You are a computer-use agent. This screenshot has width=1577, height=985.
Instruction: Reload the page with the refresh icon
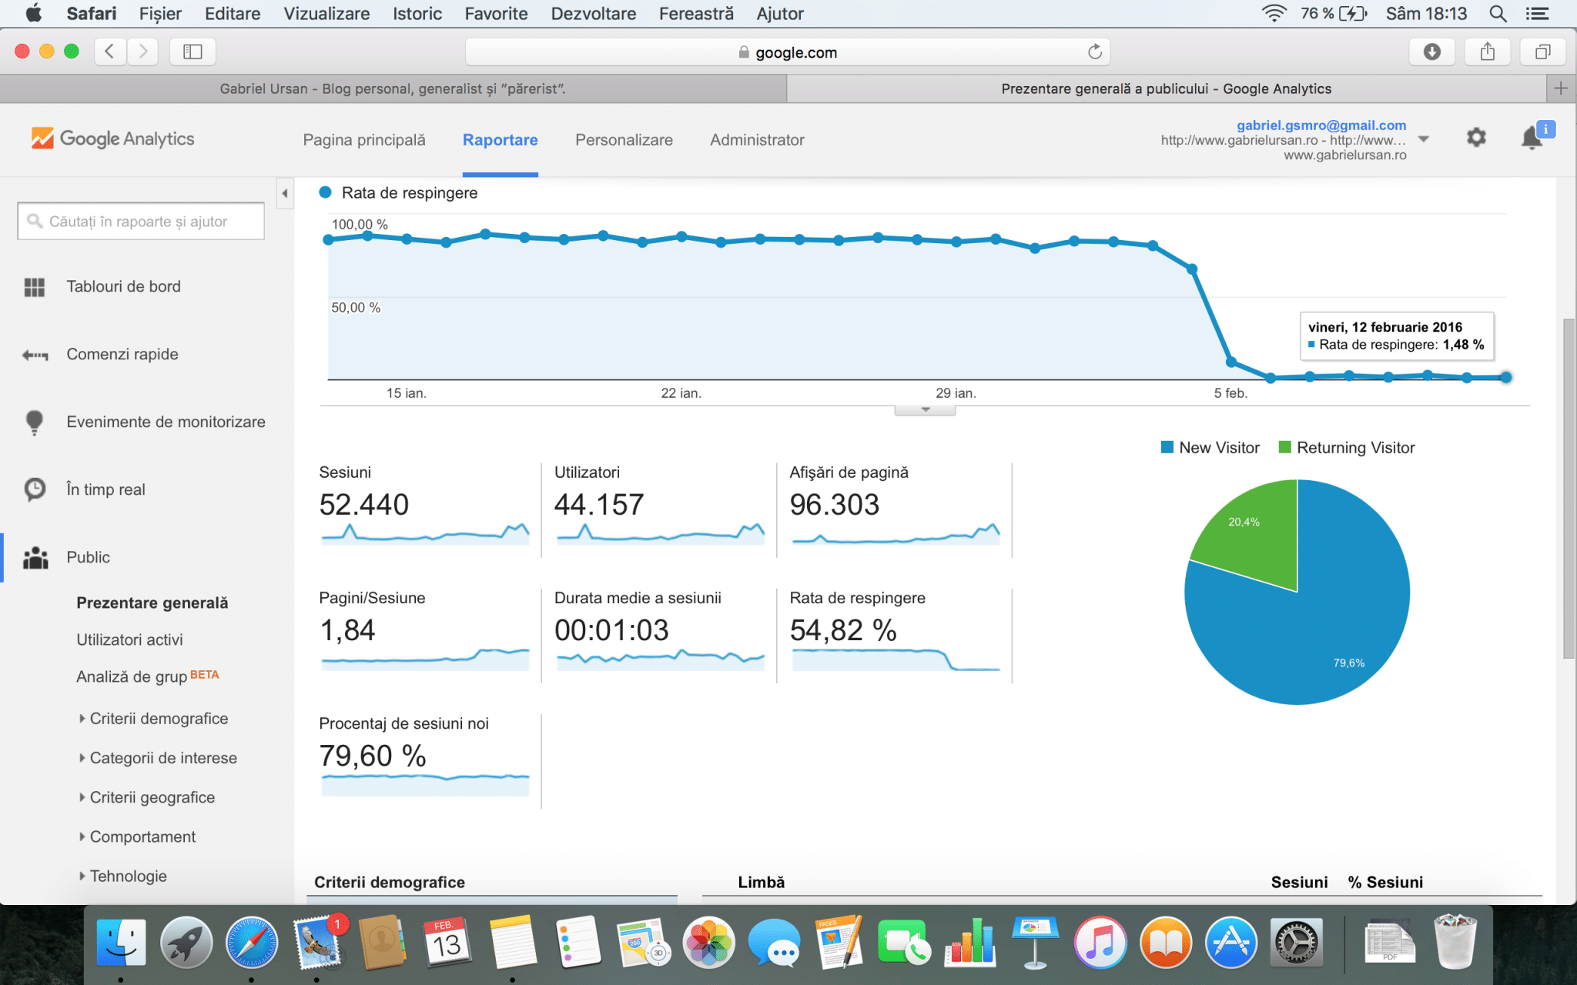click(x=1095, y=52)
